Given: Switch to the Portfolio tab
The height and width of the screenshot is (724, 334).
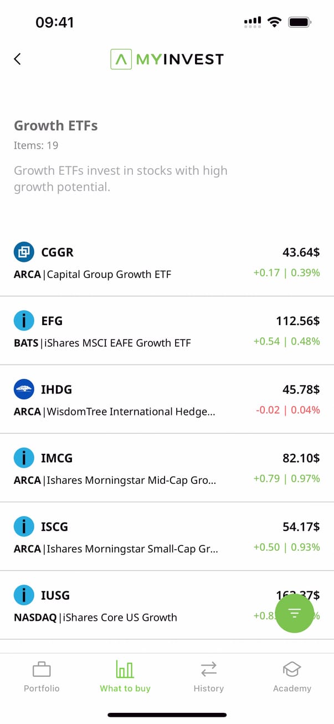Looking at the screenshot, I should [x=42, y=677].
